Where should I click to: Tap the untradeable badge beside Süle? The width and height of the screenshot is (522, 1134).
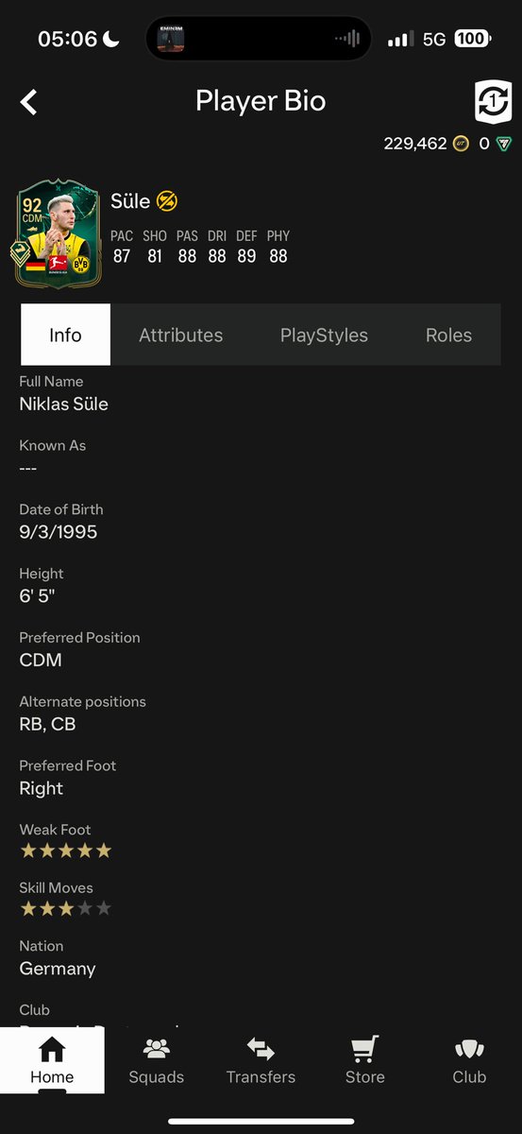click(x=167, y=200)
